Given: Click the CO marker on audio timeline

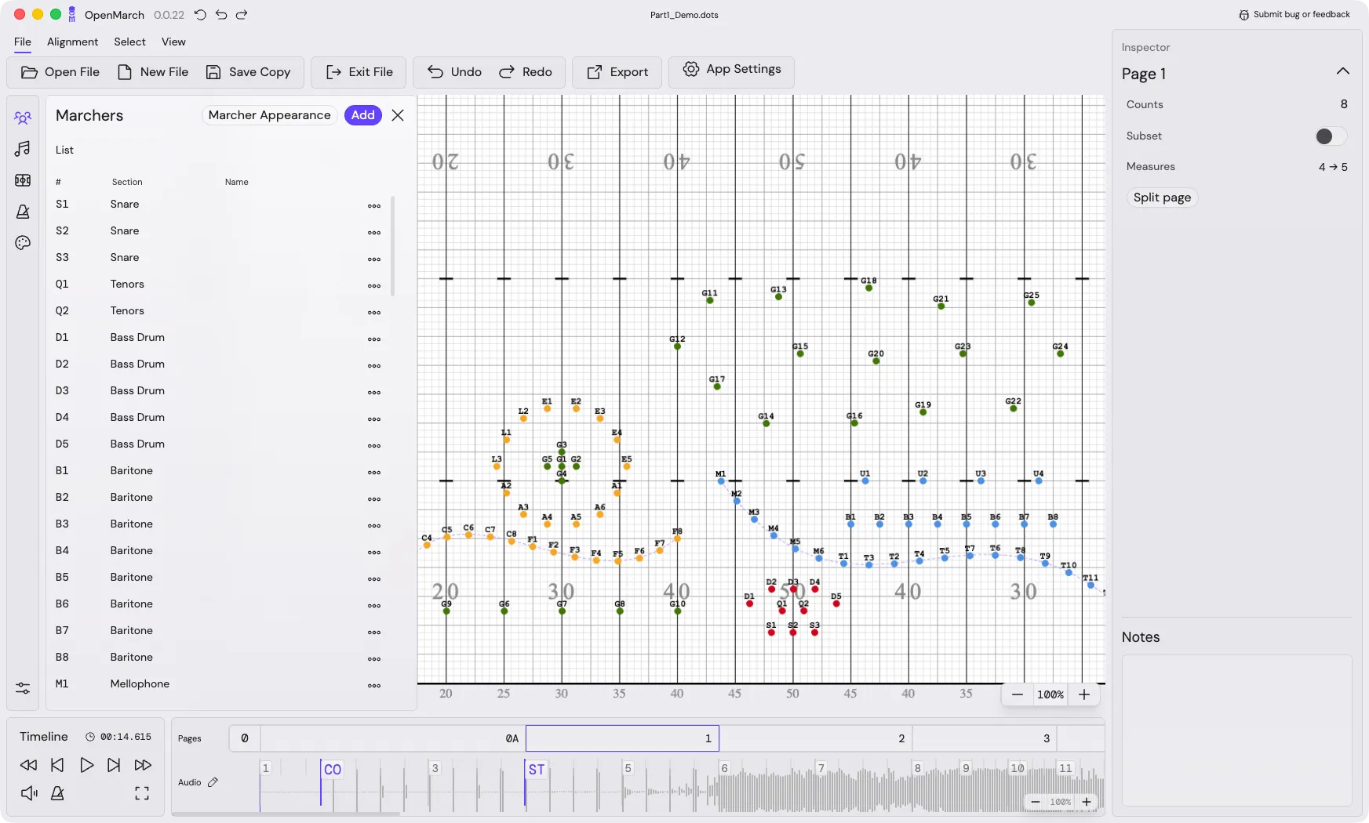Looking at the screenshot, I should point(333,770).
